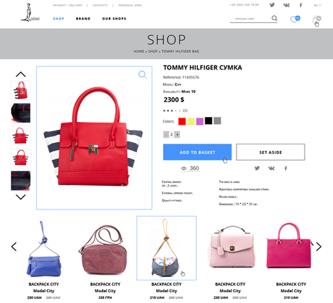
Task: Select the purple color swatch
Action: [x=200, y=121]
